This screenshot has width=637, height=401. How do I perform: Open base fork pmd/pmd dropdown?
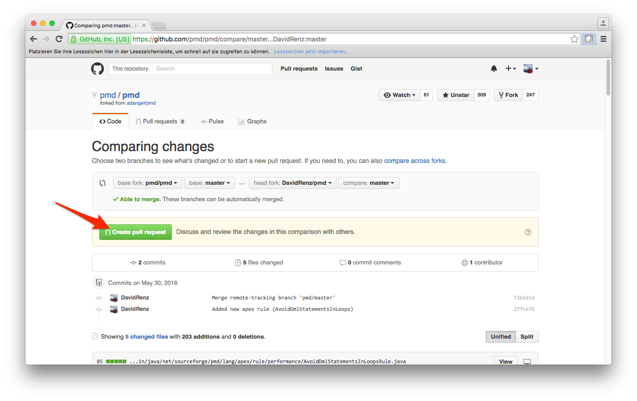point(148,183)
